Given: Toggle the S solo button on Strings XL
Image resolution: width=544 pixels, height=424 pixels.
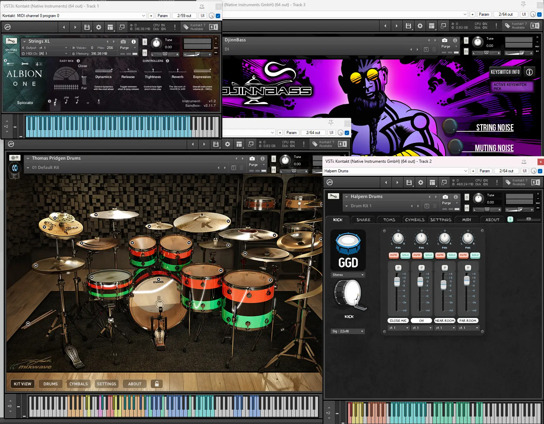Looking at the screenshot, I should [x=145, y=42].
